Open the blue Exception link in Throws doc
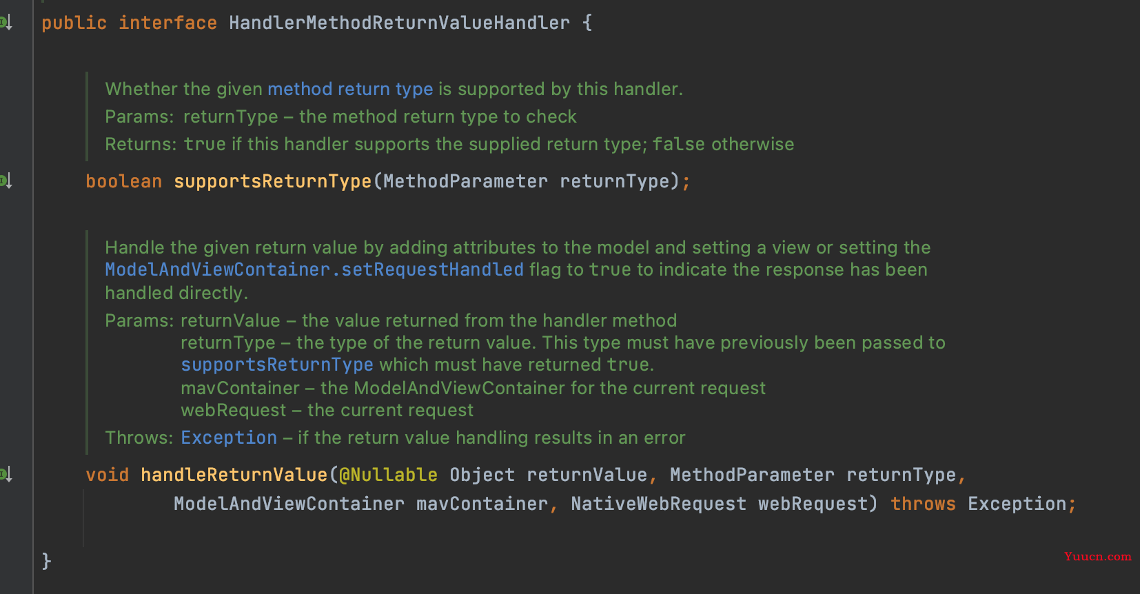The height and width of the screenshot is (594, 1140). tap(229, 438)
